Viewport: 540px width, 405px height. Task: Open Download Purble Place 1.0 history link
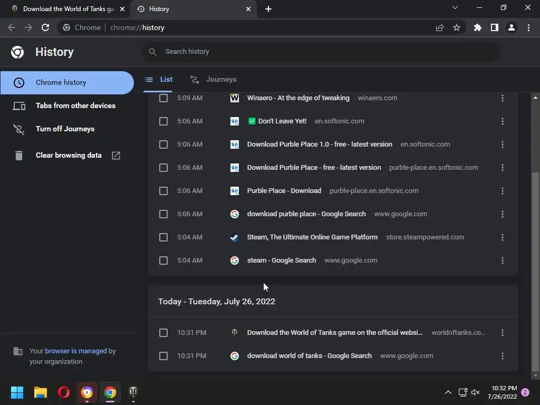(320, 144)
